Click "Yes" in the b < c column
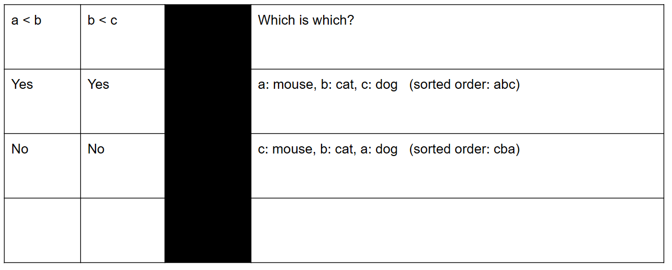Viewport: 672px width, 270px height. coord(98,84)
